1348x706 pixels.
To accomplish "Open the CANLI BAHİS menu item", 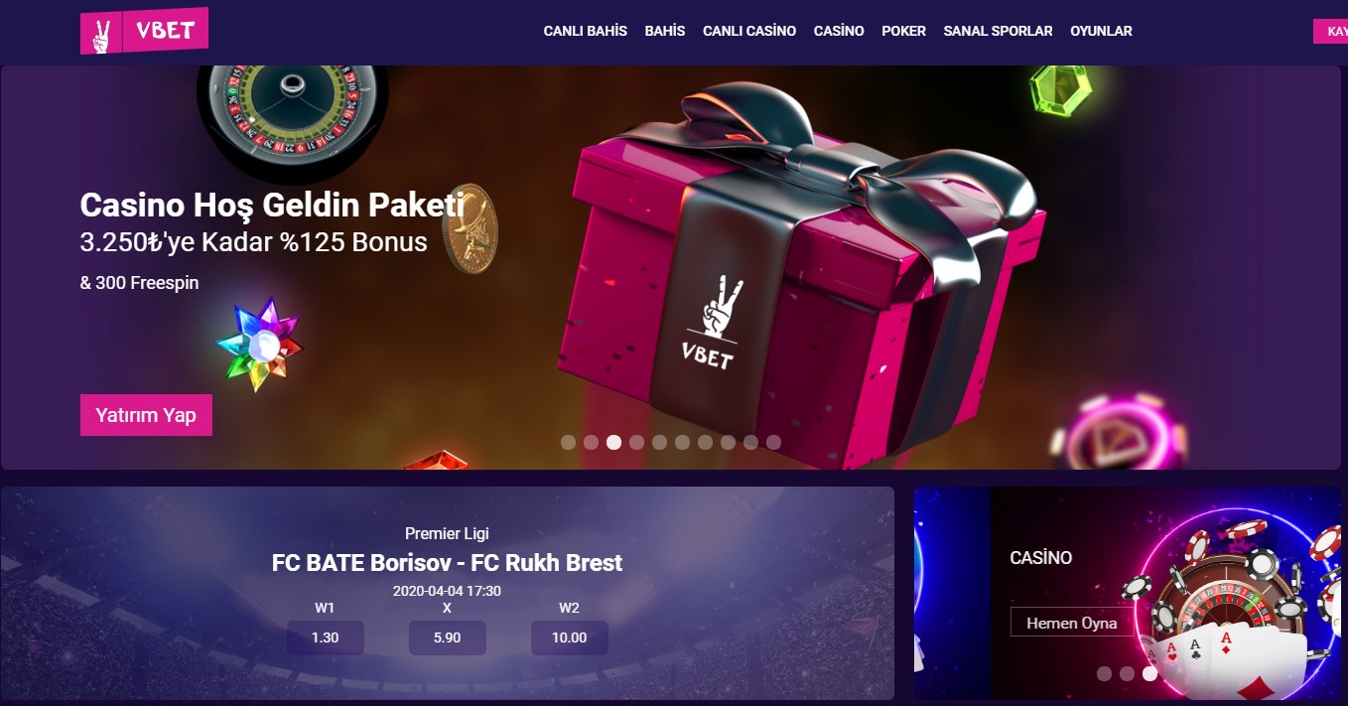I will [586, 31].
